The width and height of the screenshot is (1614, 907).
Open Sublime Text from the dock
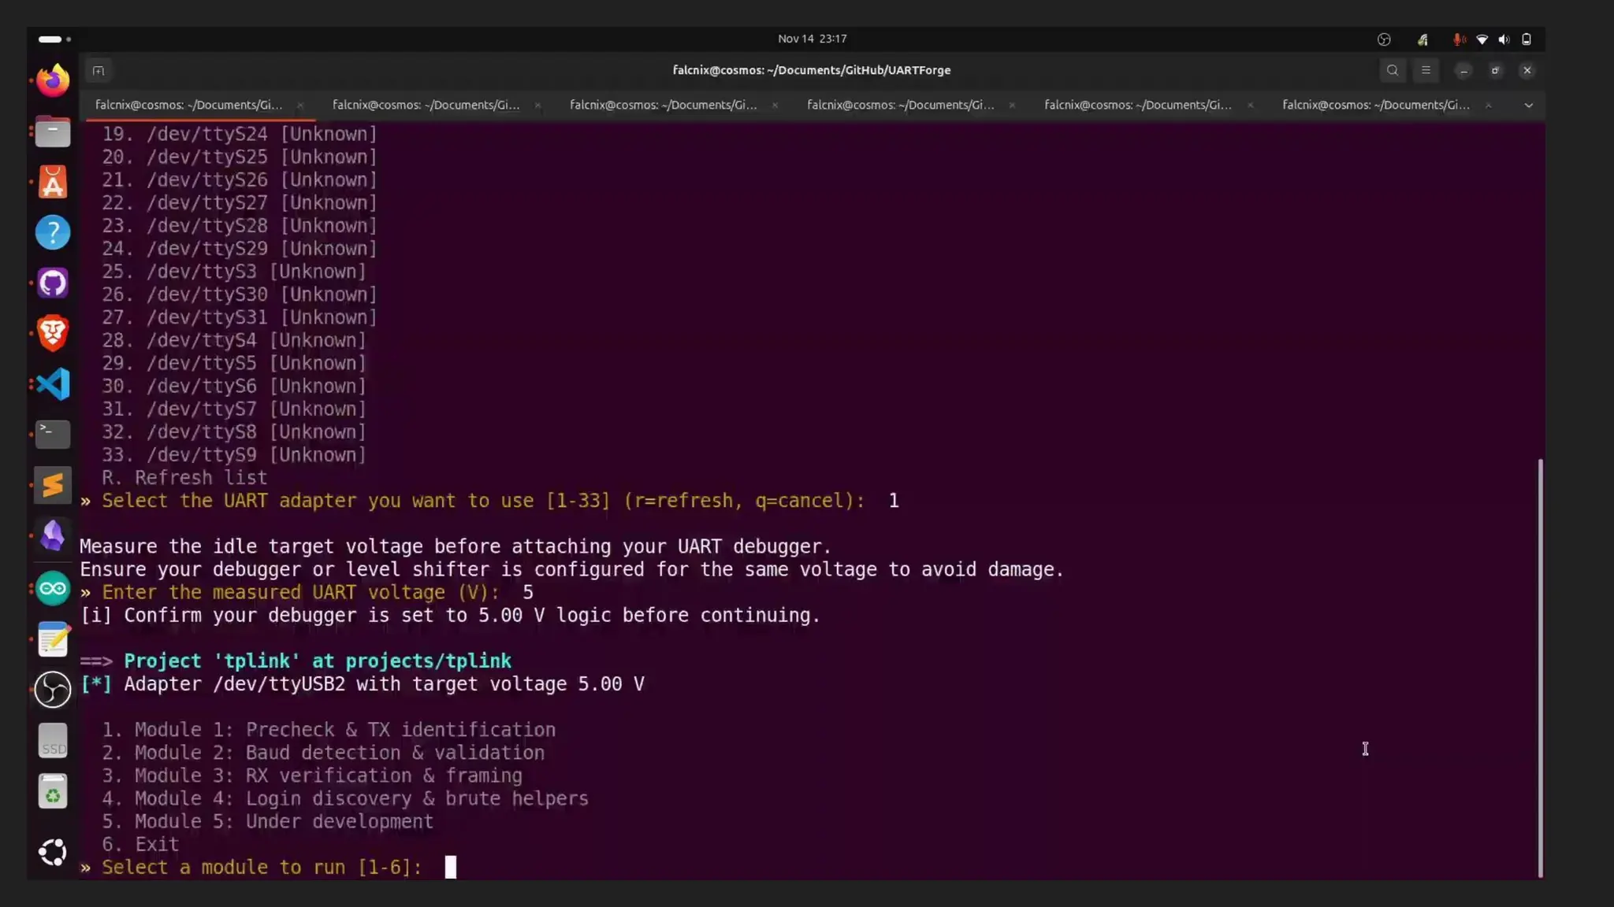(x=53, y=485)
